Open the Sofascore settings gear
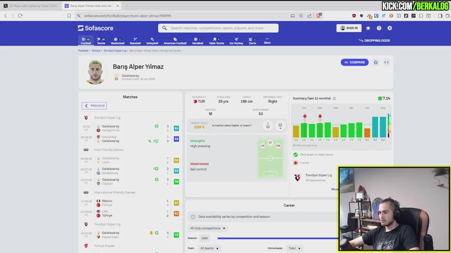The height and width of the screenshot is (253, 451). point(390,28)
